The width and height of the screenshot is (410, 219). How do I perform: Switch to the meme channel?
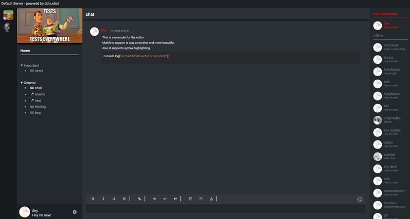coord(40,94)
